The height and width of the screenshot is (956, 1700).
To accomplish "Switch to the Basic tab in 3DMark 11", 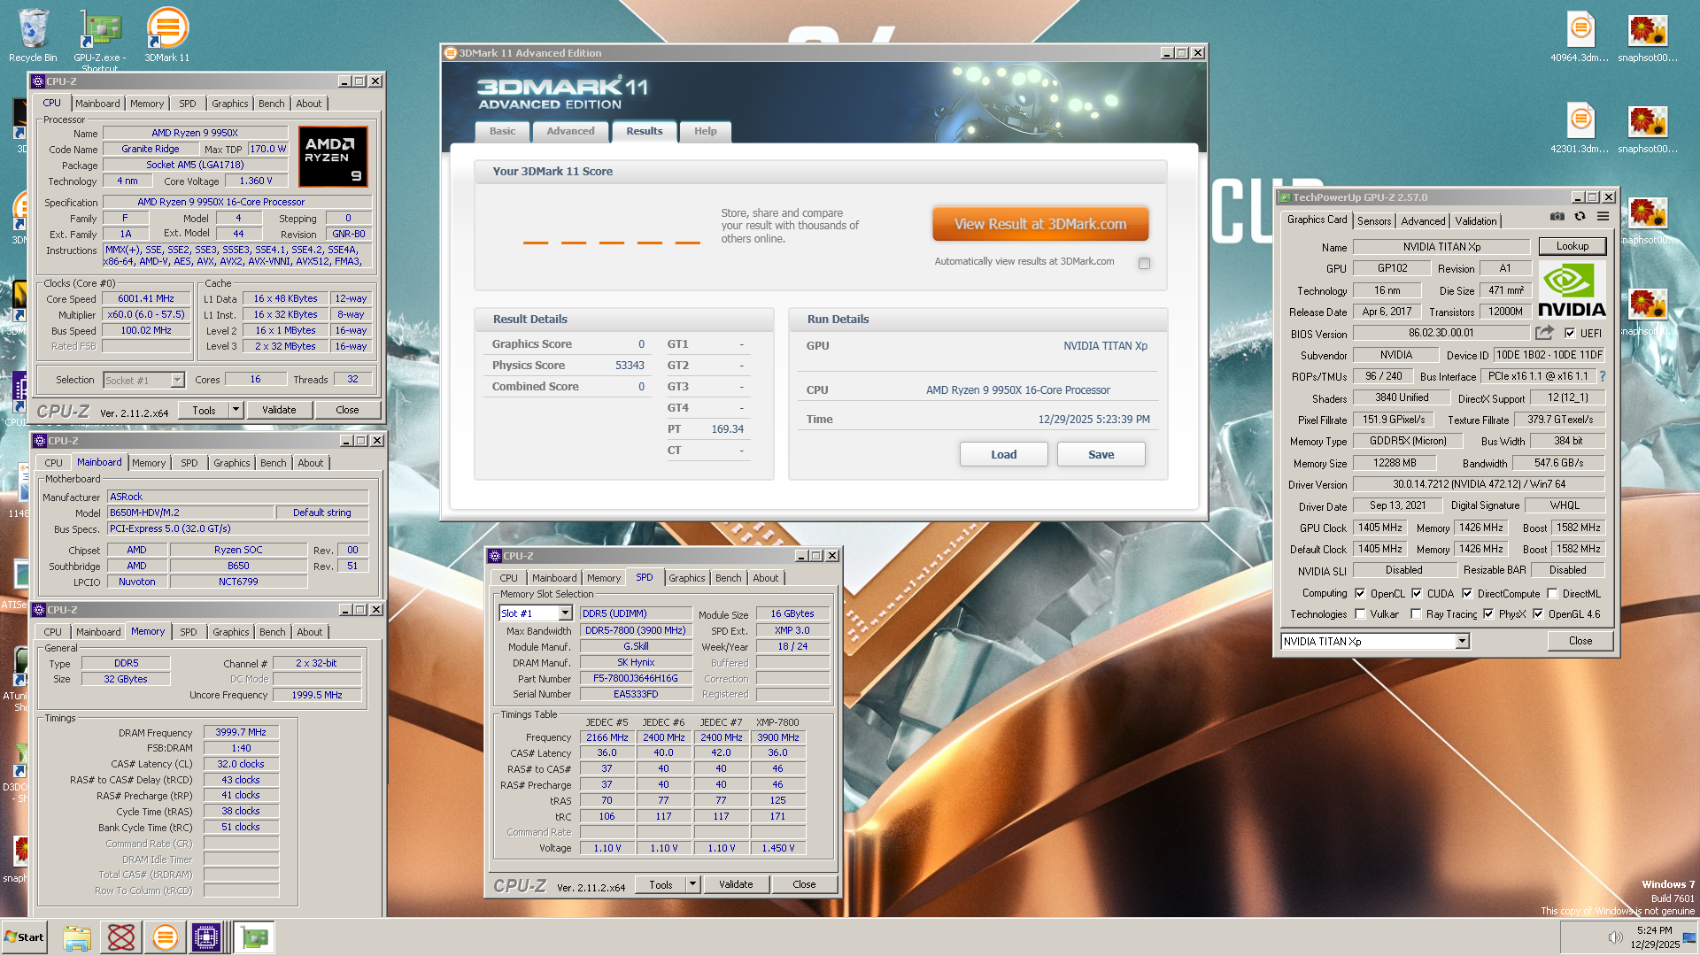I will [x=503, y=131].
